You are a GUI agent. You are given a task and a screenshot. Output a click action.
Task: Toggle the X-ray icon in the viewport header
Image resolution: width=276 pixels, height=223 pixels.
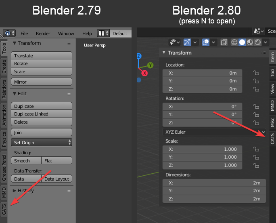tap(224, 42)
